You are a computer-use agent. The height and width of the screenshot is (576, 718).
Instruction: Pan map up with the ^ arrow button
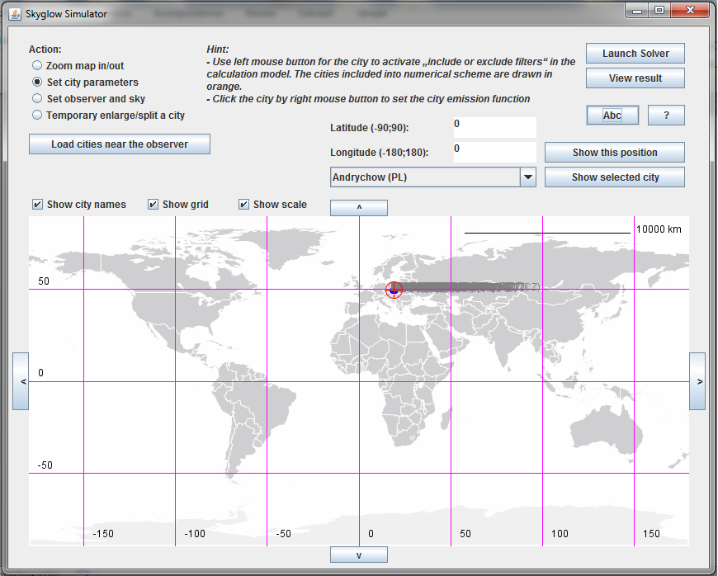[358, 208]
